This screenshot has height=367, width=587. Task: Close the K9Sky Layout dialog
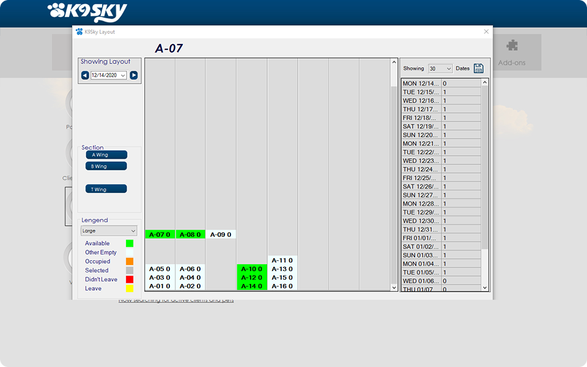click(x=486, y=32)
